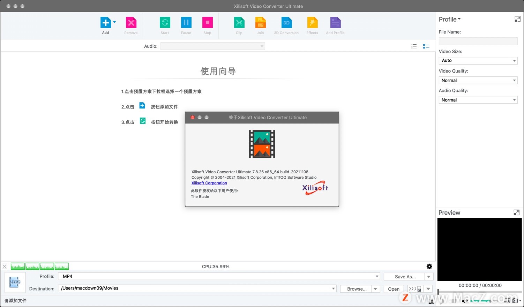The image size is (524, 307).
Task: Open the Video Size dropdown
Action: 478,61
